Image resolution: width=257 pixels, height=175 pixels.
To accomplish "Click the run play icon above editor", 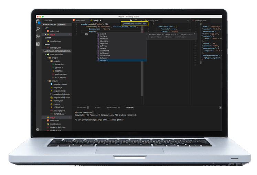I will pos(131,21).
